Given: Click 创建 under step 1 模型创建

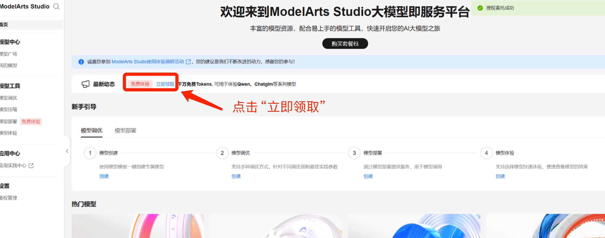Looking at the screenshot, I should pyautogui.click(x=104, y=176).
